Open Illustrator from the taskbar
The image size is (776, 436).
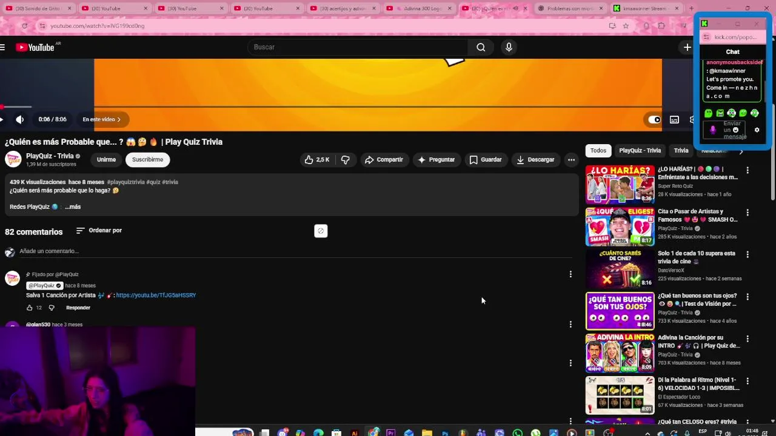pos(355,432)
